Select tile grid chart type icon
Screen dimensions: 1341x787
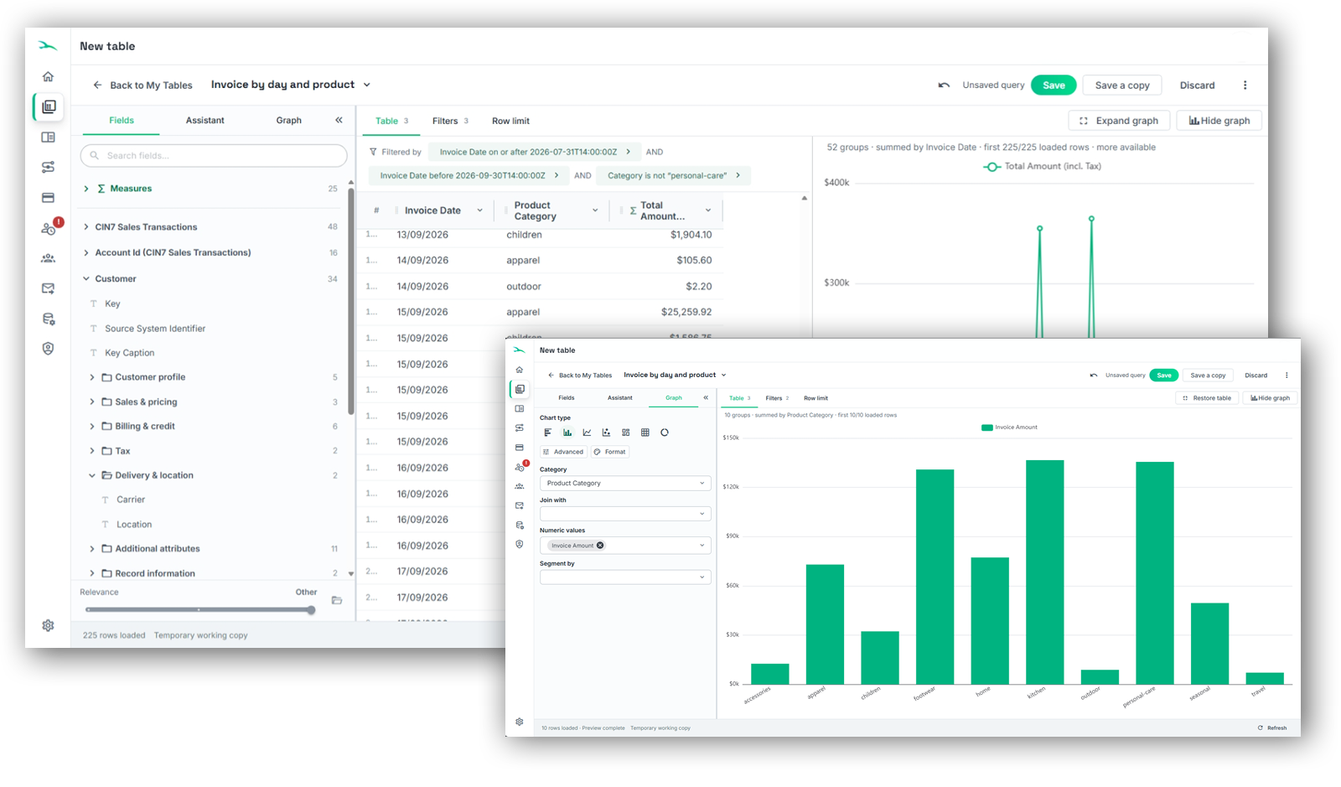(625, 432)
